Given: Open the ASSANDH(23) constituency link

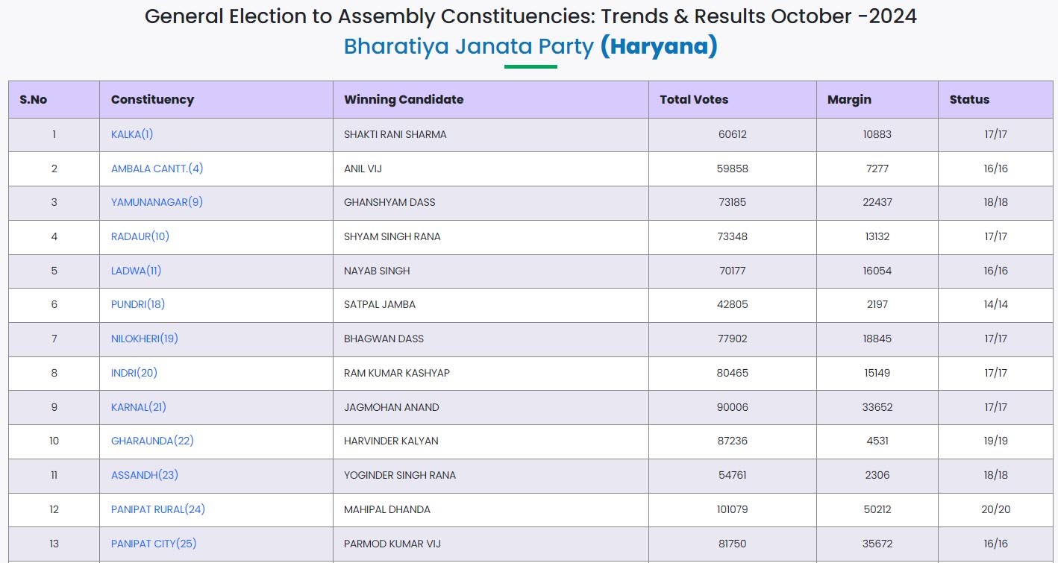Looking at the screenshot, I should (145, 475).
